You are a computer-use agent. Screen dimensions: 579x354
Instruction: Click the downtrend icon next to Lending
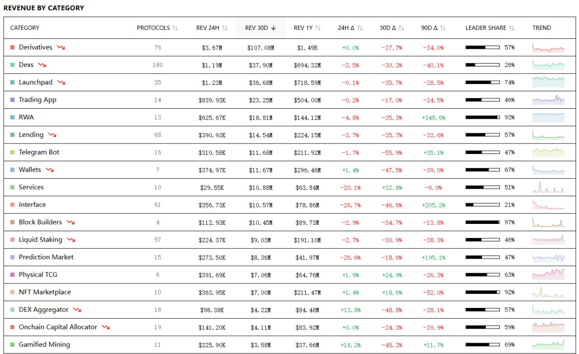pyautogui.click(x=52, y=135)
